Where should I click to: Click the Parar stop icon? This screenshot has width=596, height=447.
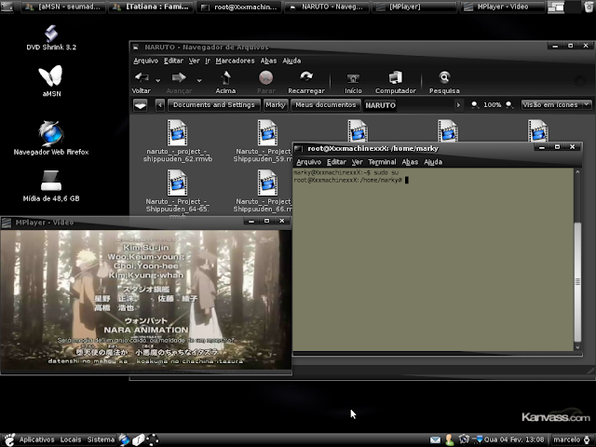click(265, 77)
